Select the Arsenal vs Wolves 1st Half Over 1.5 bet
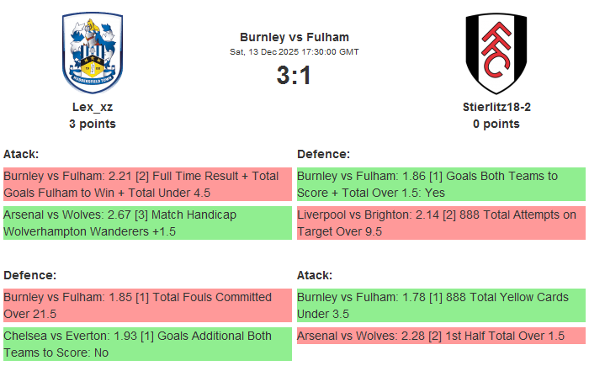The height and width of the screenshot is (387, 589). tap(441, 337)
